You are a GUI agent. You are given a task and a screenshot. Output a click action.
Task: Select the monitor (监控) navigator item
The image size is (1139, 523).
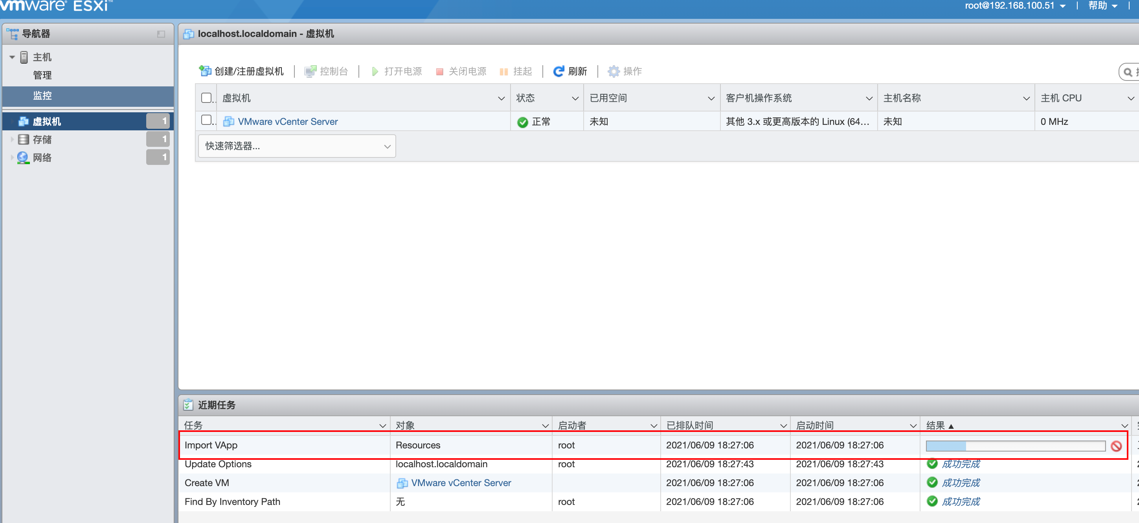[x=42, y=95]
